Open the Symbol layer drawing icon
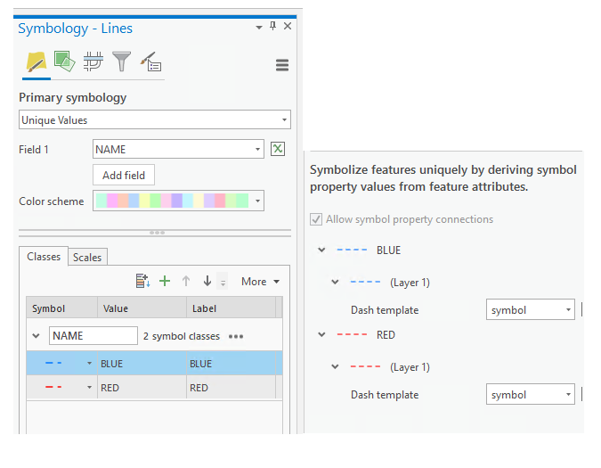Viewport: 601px width, 468px height. point(93,62)
